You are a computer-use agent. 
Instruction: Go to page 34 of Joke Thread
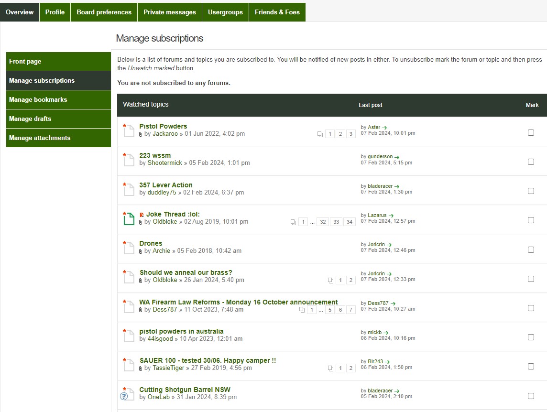pos(350,222)
